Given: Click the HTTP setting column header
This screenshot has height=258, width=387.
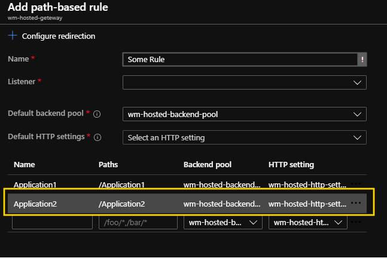Looking at the screenshot, I should pyautogui.click(x=291, y=165).
